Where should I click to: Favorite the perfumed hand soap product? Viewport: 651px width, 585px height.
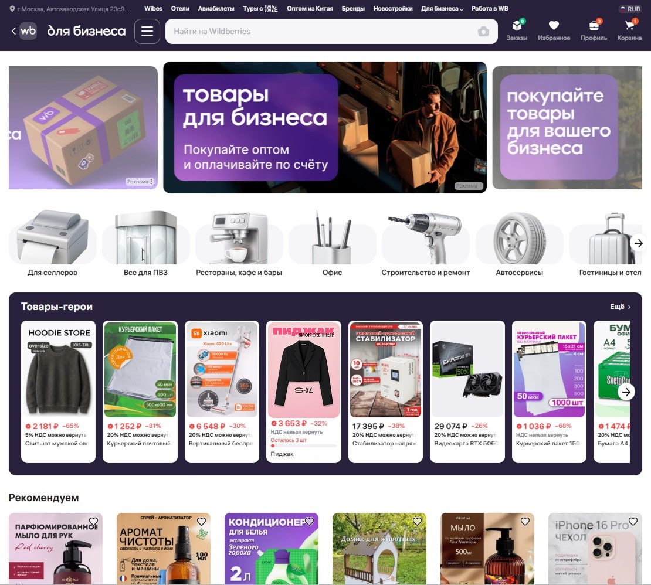[x=93, y=522]
